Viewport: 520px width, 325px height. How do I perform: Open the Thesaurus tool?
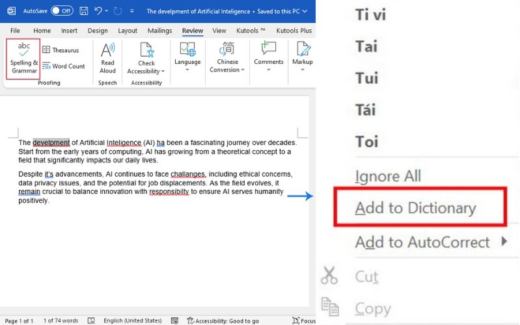(61, 50)
